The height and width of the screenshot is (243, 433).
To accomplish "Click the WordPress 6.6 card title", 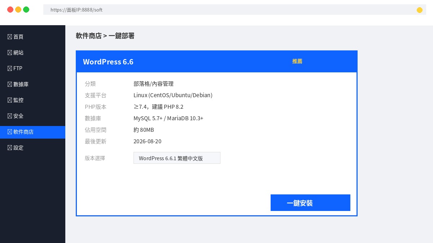I will tap(108, 62).
